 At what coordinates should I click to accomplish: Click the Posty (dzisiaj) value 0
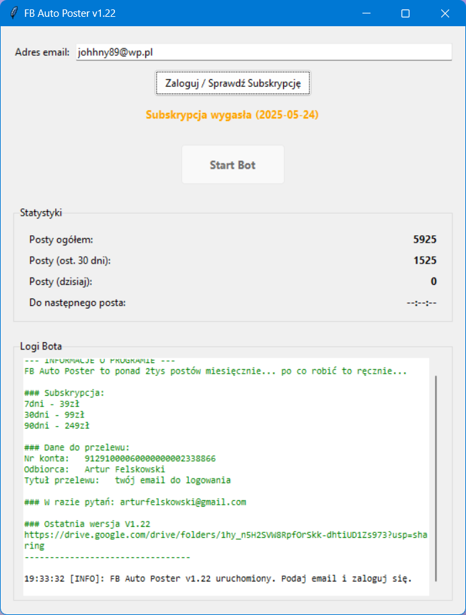coord(434,281)
